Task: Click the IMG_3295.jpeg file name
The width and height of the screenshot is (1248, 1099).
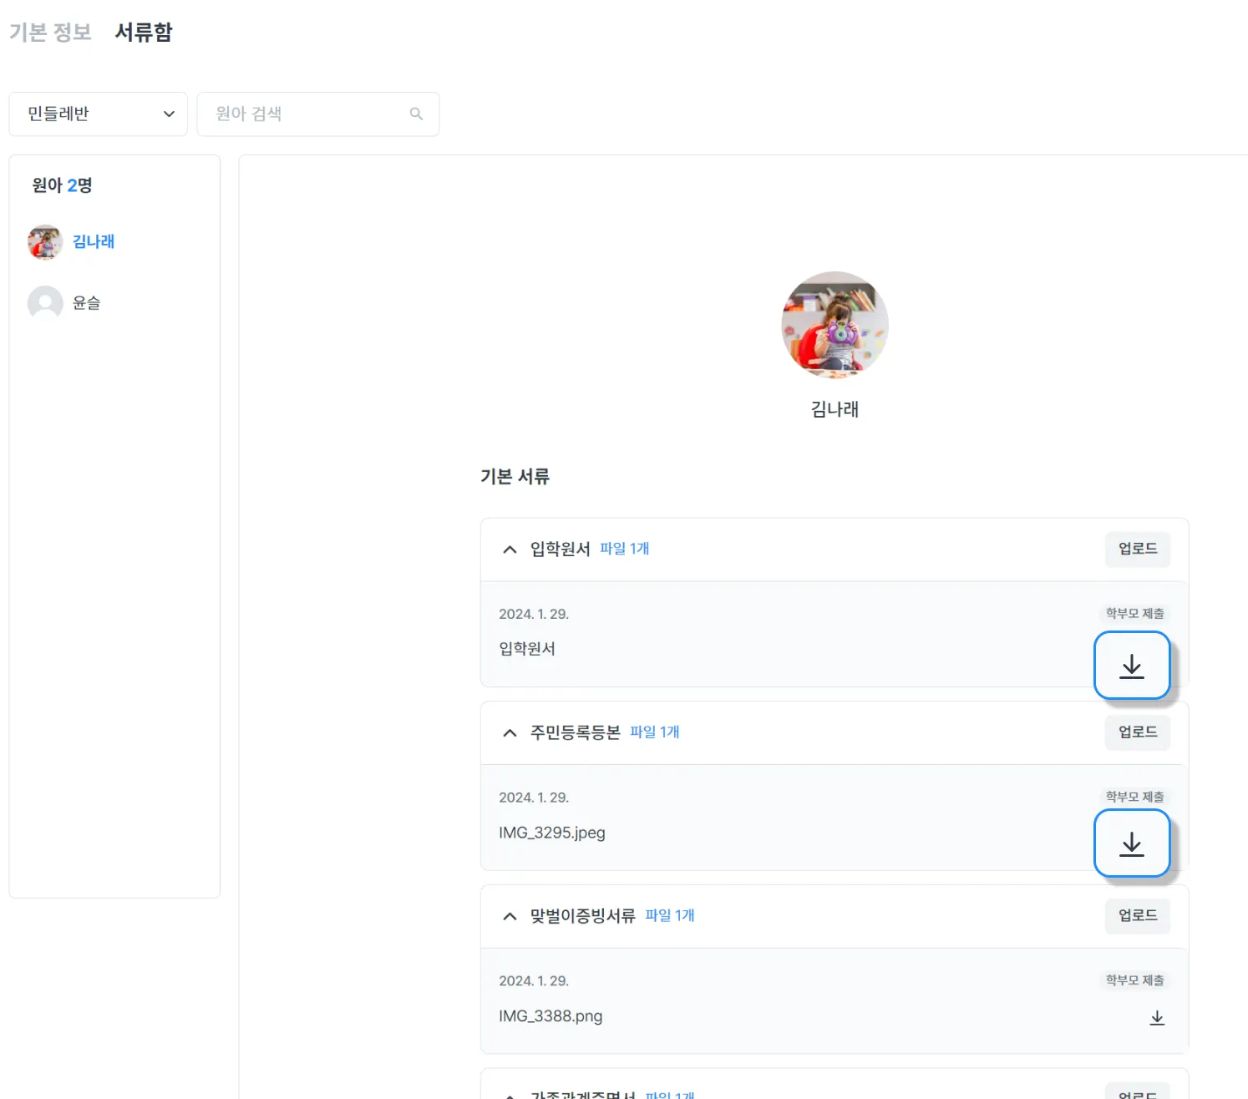Action: pyautogui.click(x=552, y=833)
